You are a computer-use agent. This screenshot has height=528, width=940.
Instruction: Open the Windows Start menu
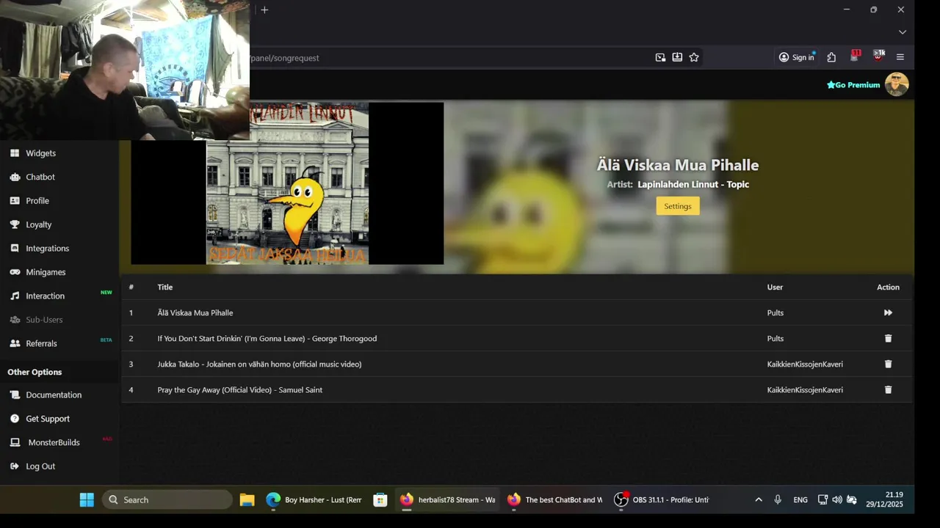click(87, 499)
